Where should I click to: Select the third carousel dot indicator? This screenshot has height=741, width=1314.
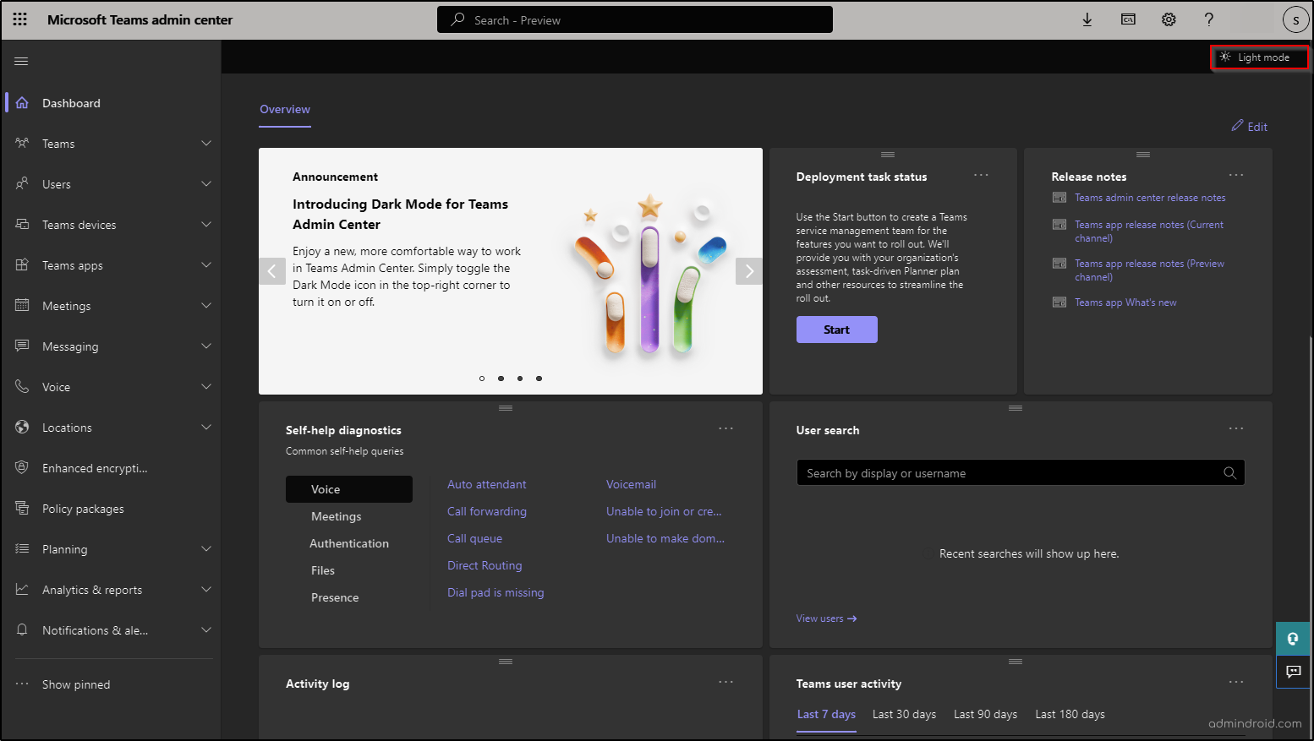point(519,378)
